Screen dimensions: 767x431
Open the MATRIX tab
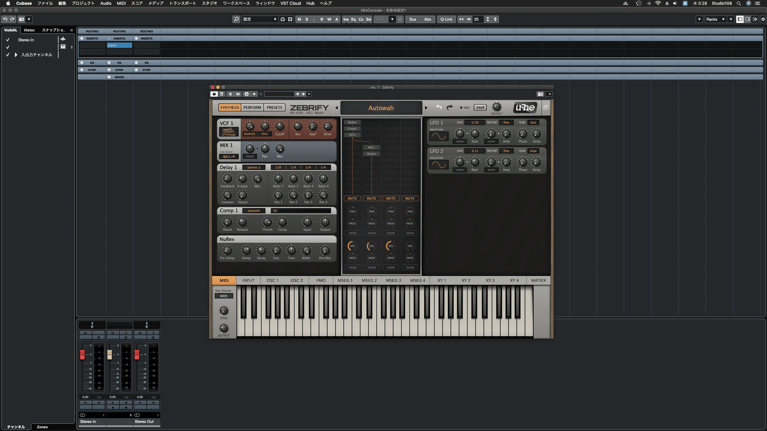pos(538,281)
